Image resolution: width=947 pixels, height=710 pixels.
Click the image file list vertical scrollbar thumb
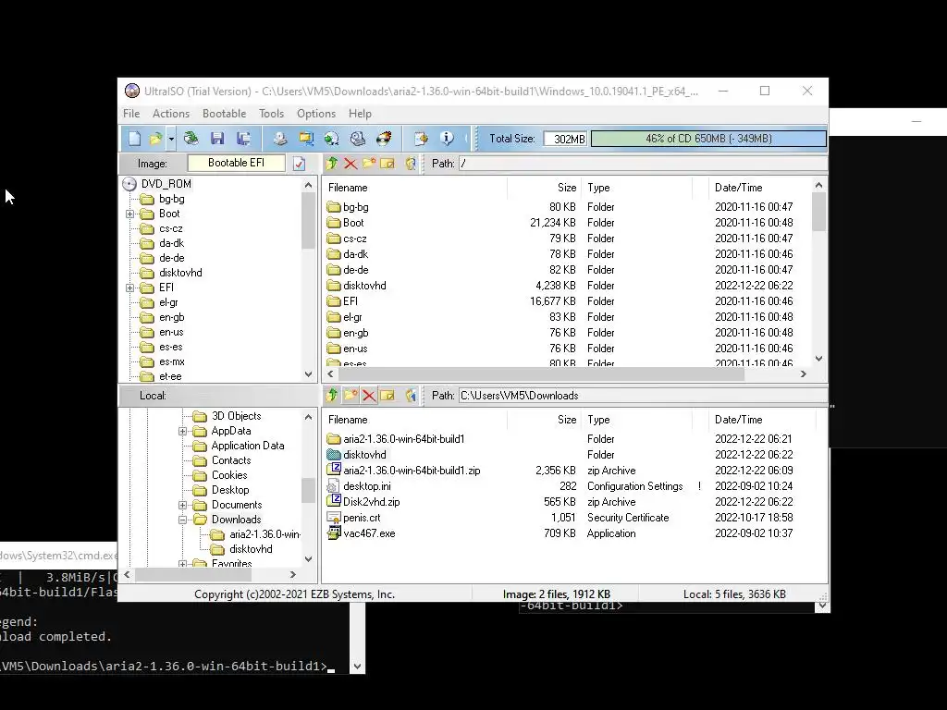pyautogui.click(x=819, y=212)
